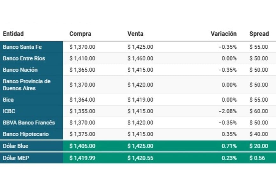Select the ICBC row label
This screenshot has width=276, height=183.
point(9,111)
